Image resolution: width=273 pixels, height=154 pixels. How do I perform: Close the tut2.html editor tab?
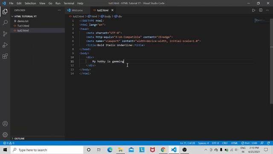click(112, 10)
